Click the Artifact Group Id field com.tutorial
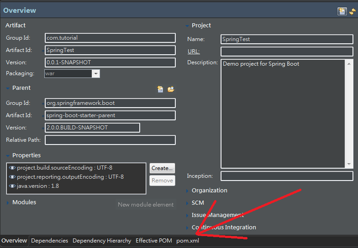The height and width of the screenshot is (248, 358). coord(111,38)
